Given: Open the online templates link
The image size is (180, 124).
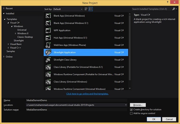Looking at the screenshot, I should click(87, 94).
